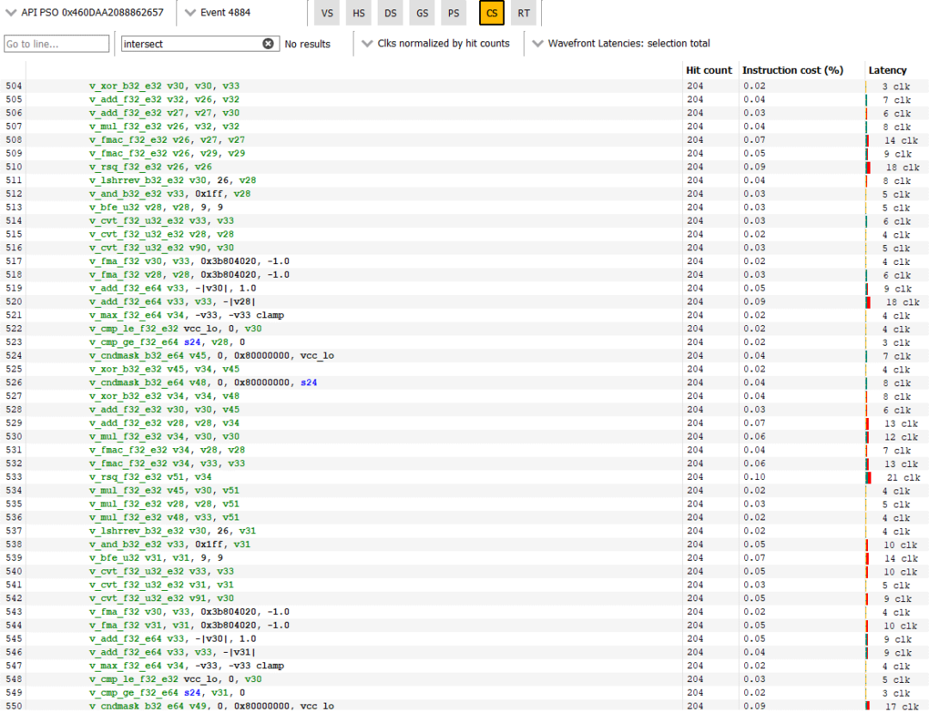
Task: Switch to the DS shader stage
Action: pyautogui.click(x=391, y=13)
